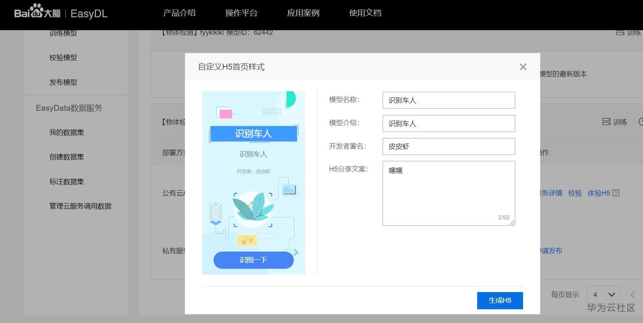Click the 训练 icon in the model row
This screenshot has height=323, width=643.
606,122
